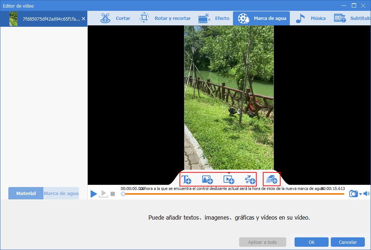Mute audio with the speaker icon

point(366,194)
